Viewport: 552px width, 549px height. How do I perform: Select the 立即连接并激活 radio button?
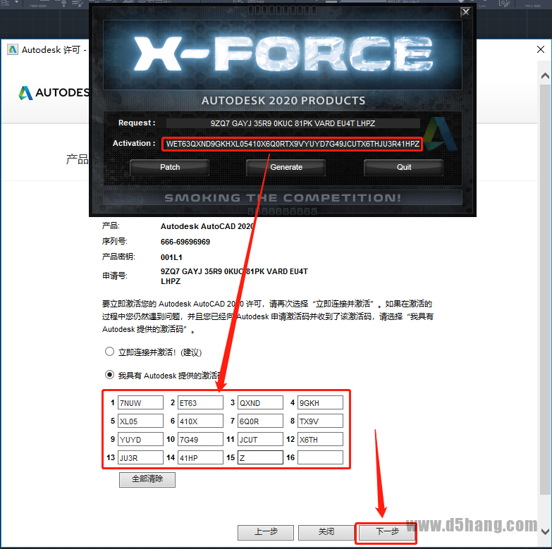[109, 351]
